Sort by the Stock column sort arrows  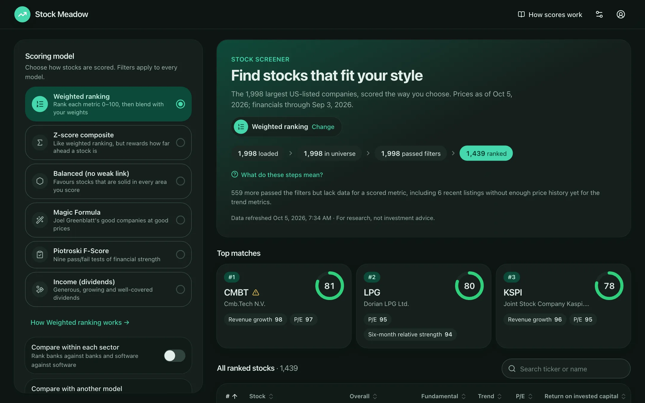coord(271,396)
